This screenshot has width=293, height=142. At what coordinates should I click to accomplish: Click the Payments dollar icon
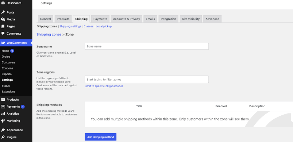[3, 107]
